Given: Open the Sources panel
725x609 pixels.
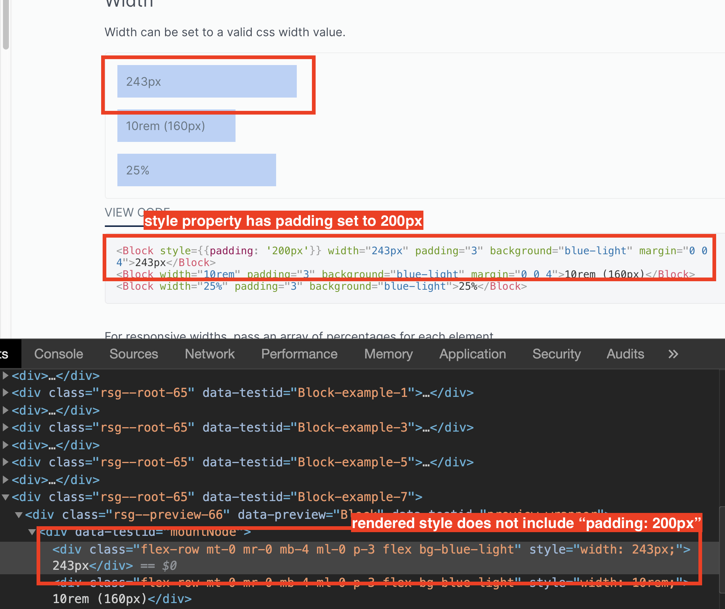Looking at the screenshot, I should (x=133, y=354).
